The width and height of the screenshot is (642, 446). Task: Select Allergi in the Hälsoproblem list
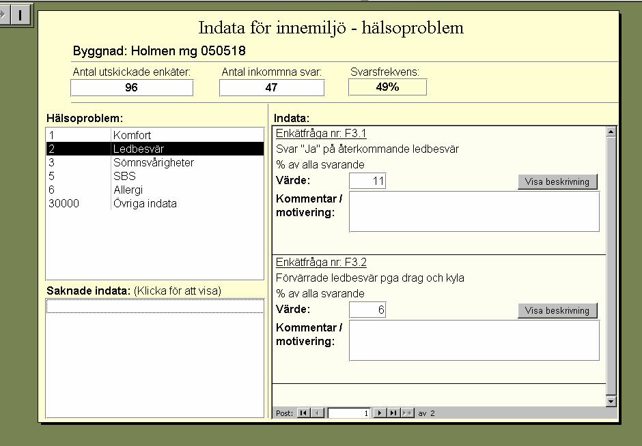[155, 190]
